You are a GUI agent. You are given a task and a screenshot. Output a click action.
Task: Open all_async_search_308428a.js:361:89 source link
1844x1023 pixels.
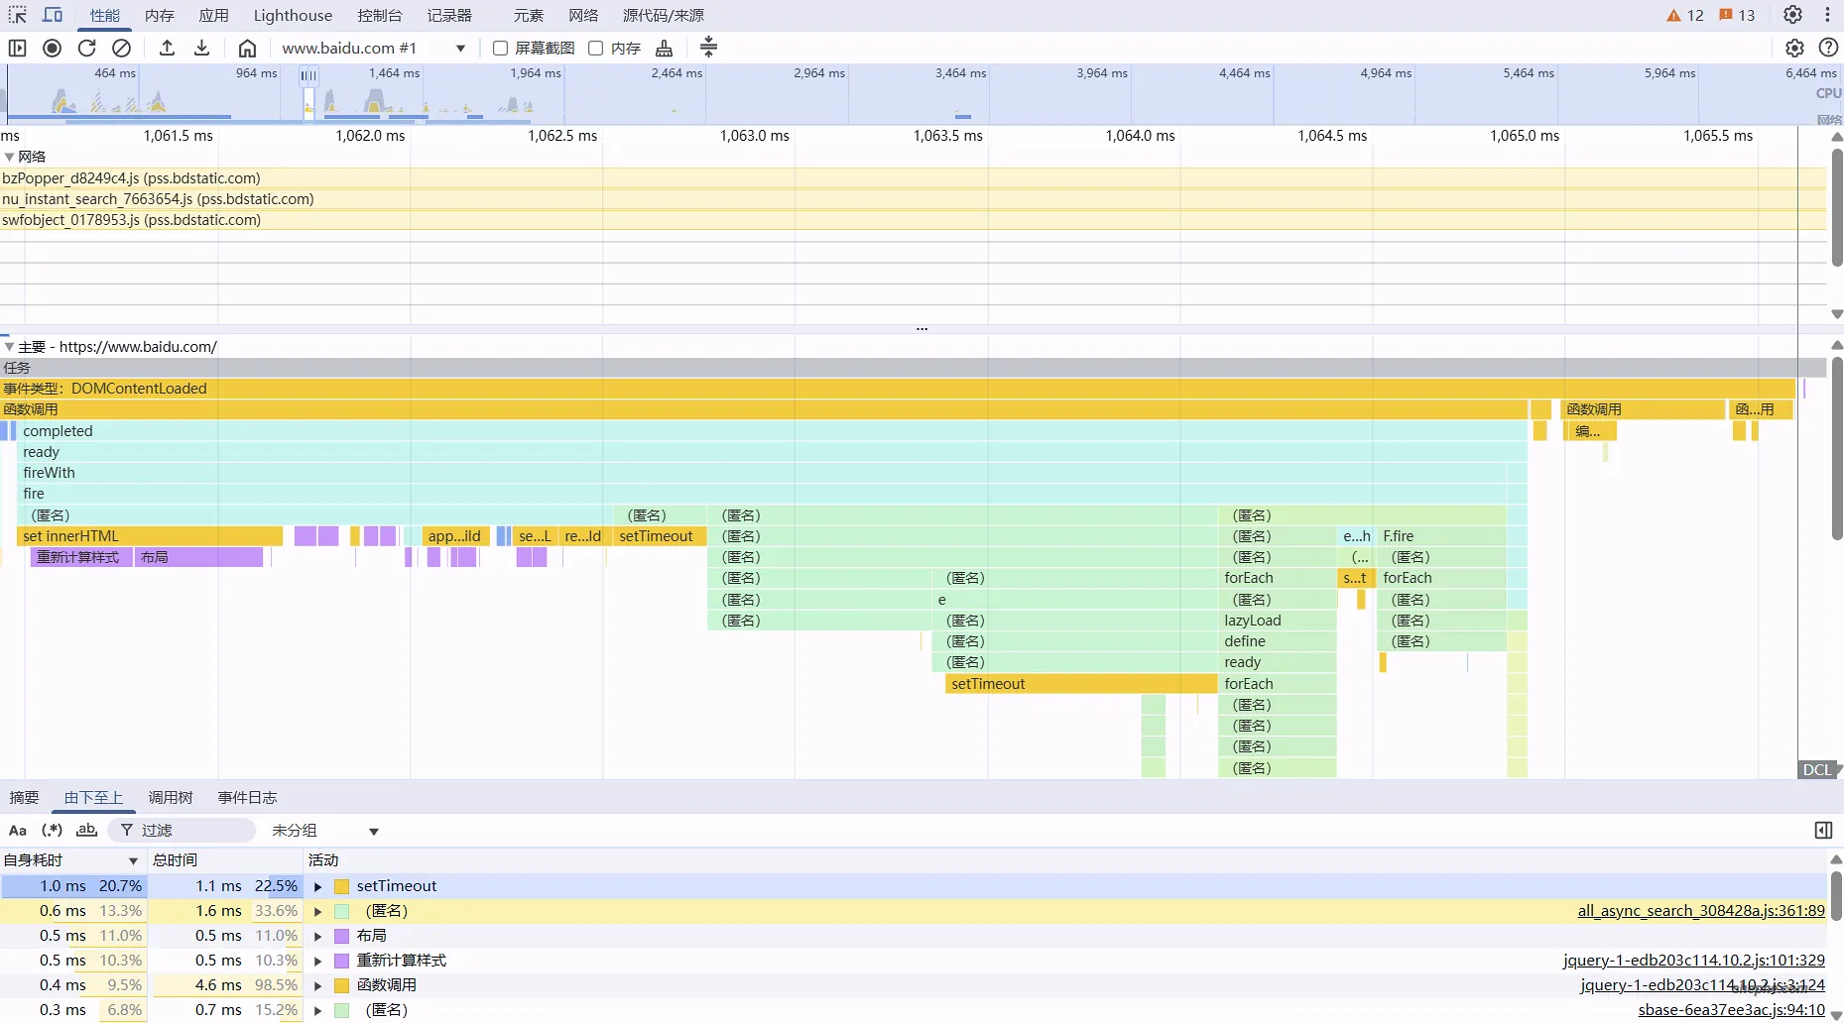point(1700,911)
